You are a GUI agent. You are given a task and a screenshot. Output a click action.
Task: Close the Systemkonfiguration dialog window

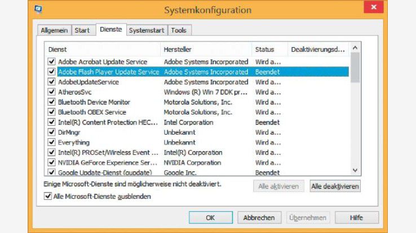[373, 10]
